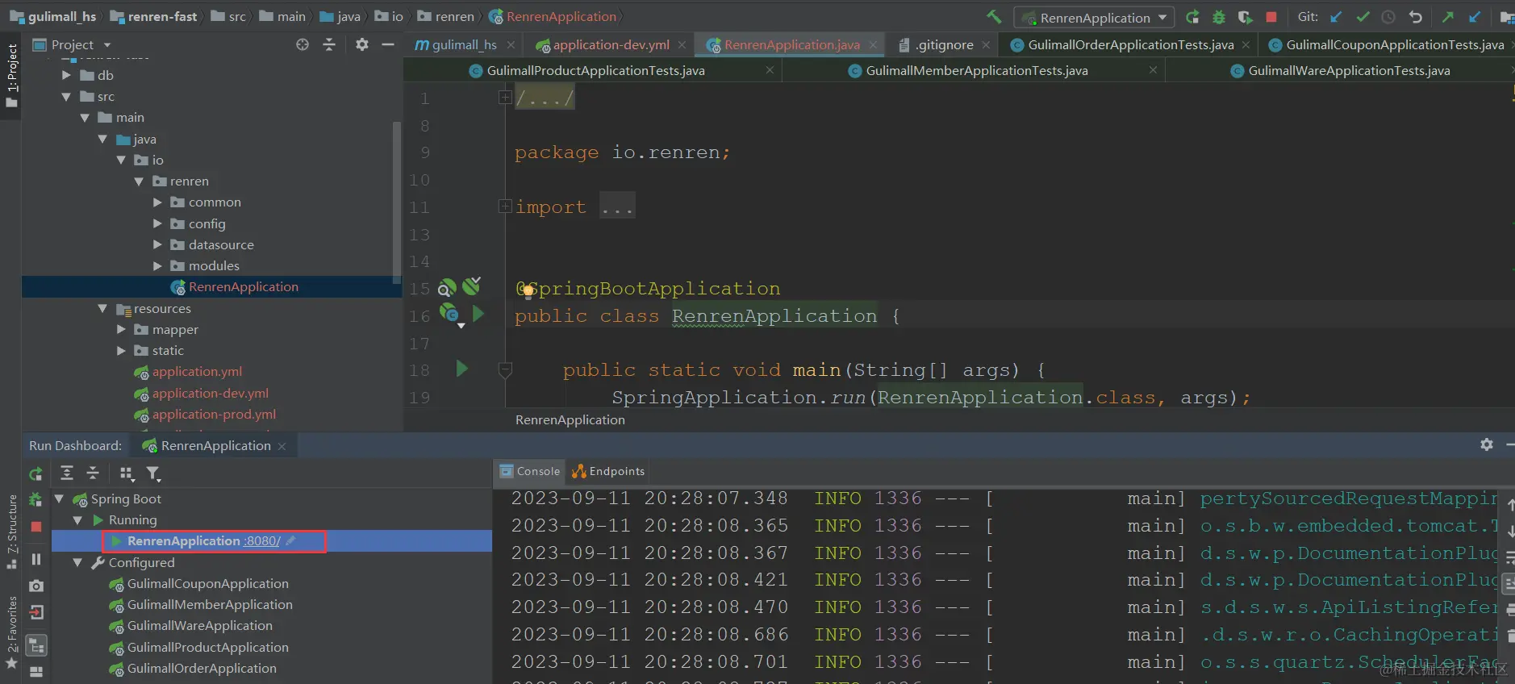Toggle the Structure side tool window

11,532
